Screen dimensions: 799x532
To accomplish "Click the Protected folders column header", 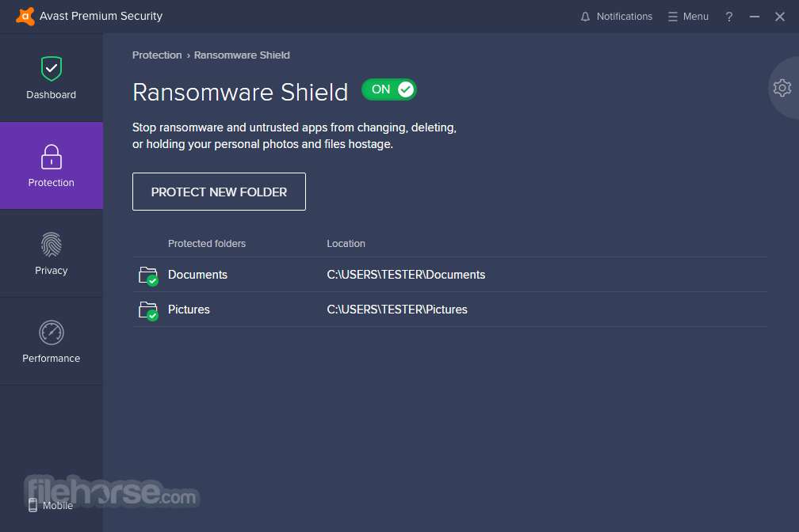I will pyautogui.click(x=207, y=243).
